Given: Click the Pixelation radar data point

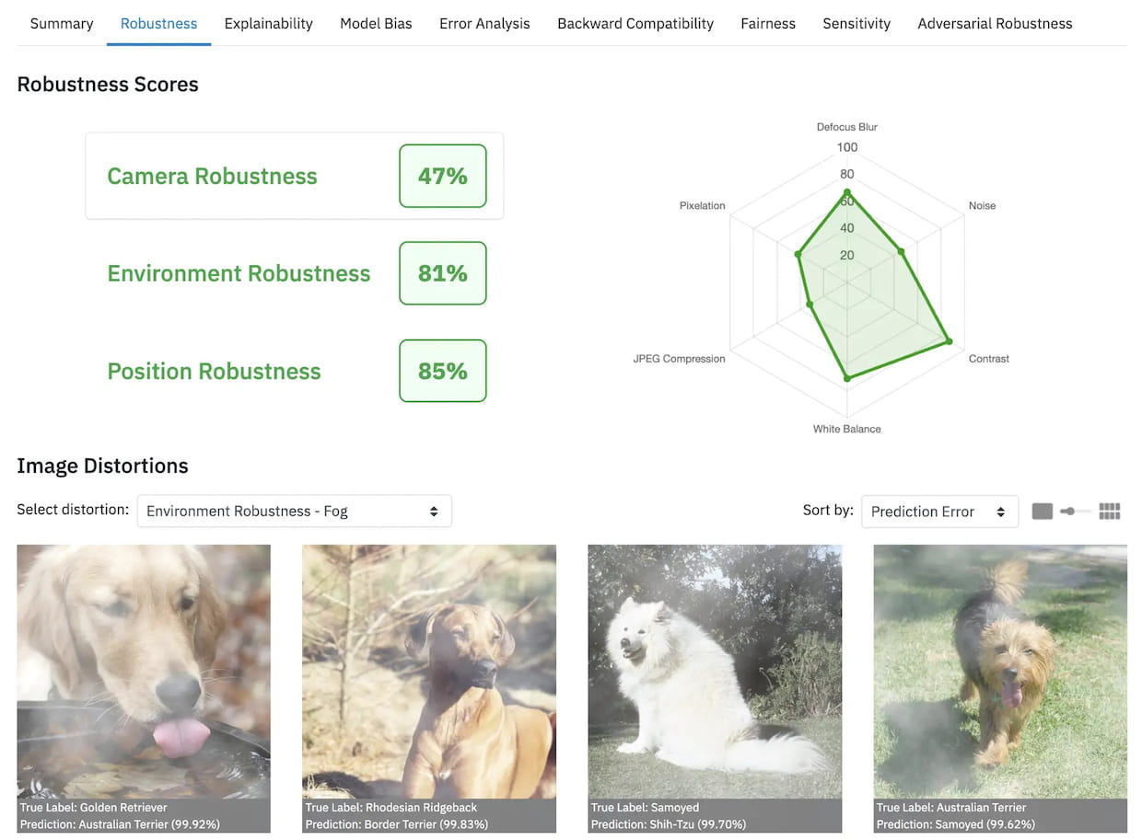Looking at the screenshot, I should [x=798, y=254].
